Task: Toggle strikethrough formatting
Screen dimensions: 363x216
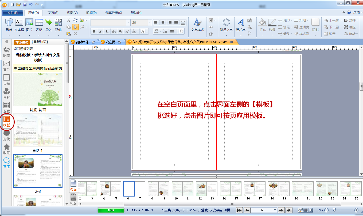Action: [114, 31]
